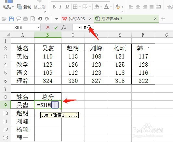Select row 3 header
The width and height of the screenshot is (173, 142).
coord(6,56)
